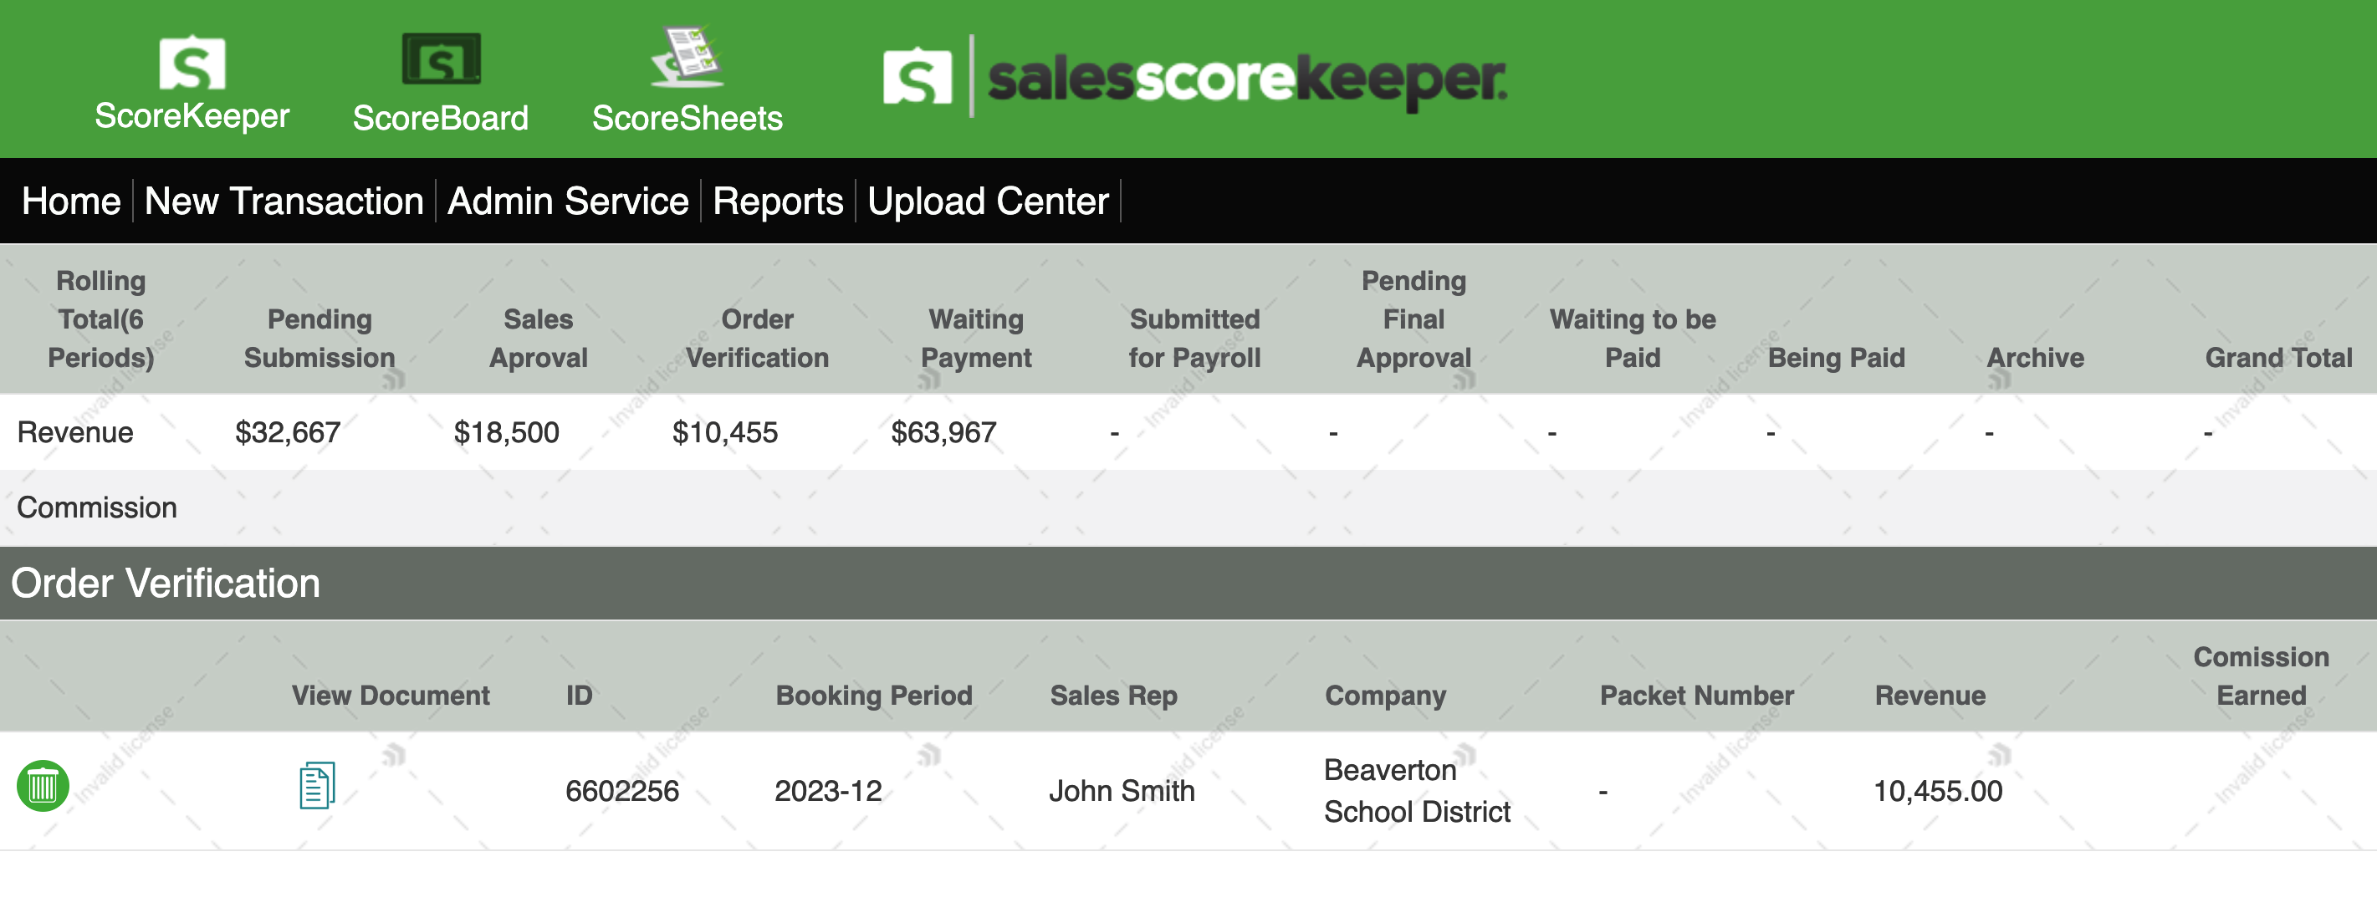Click Beaverton School District company cell

tap(1418, 791)
